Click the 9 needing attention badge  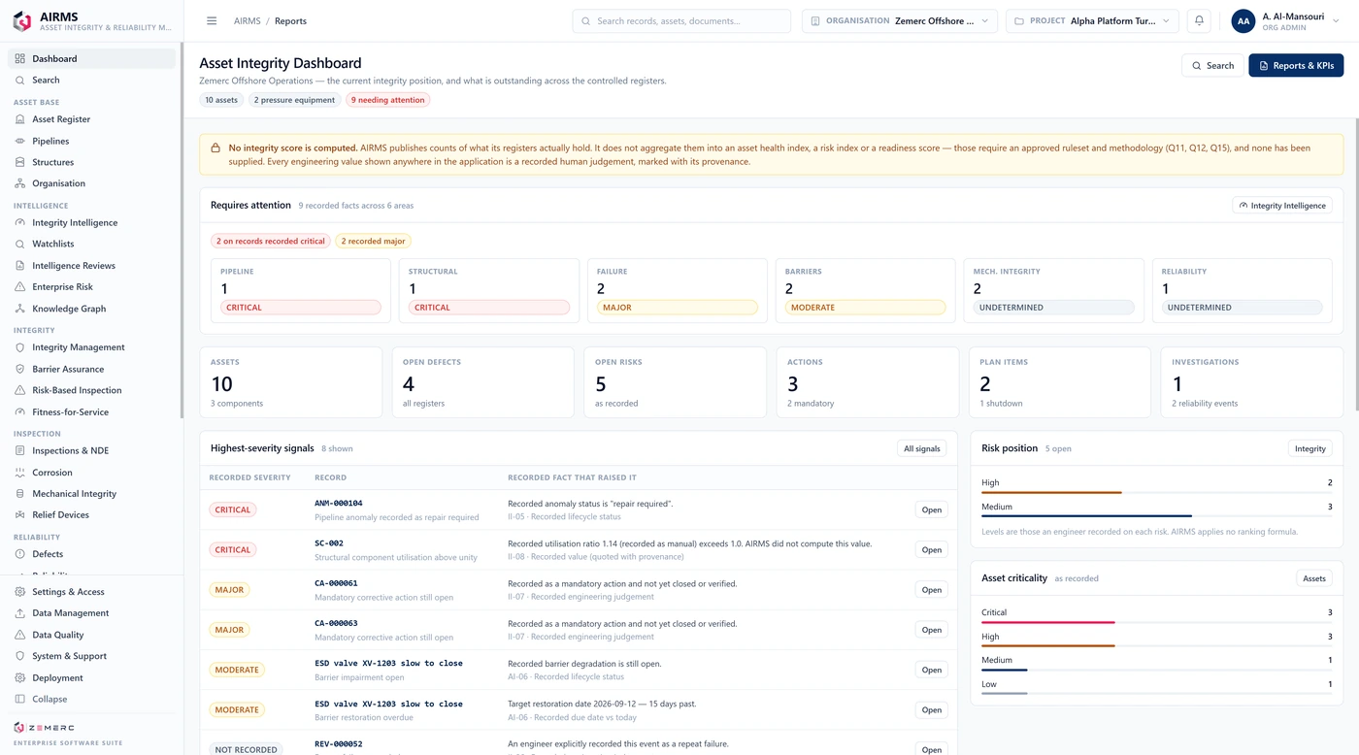(x=387, y=100)
